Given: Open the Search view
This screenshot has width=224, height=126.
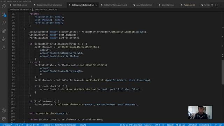Looking at the screenshot, I should tap(4, 22).
